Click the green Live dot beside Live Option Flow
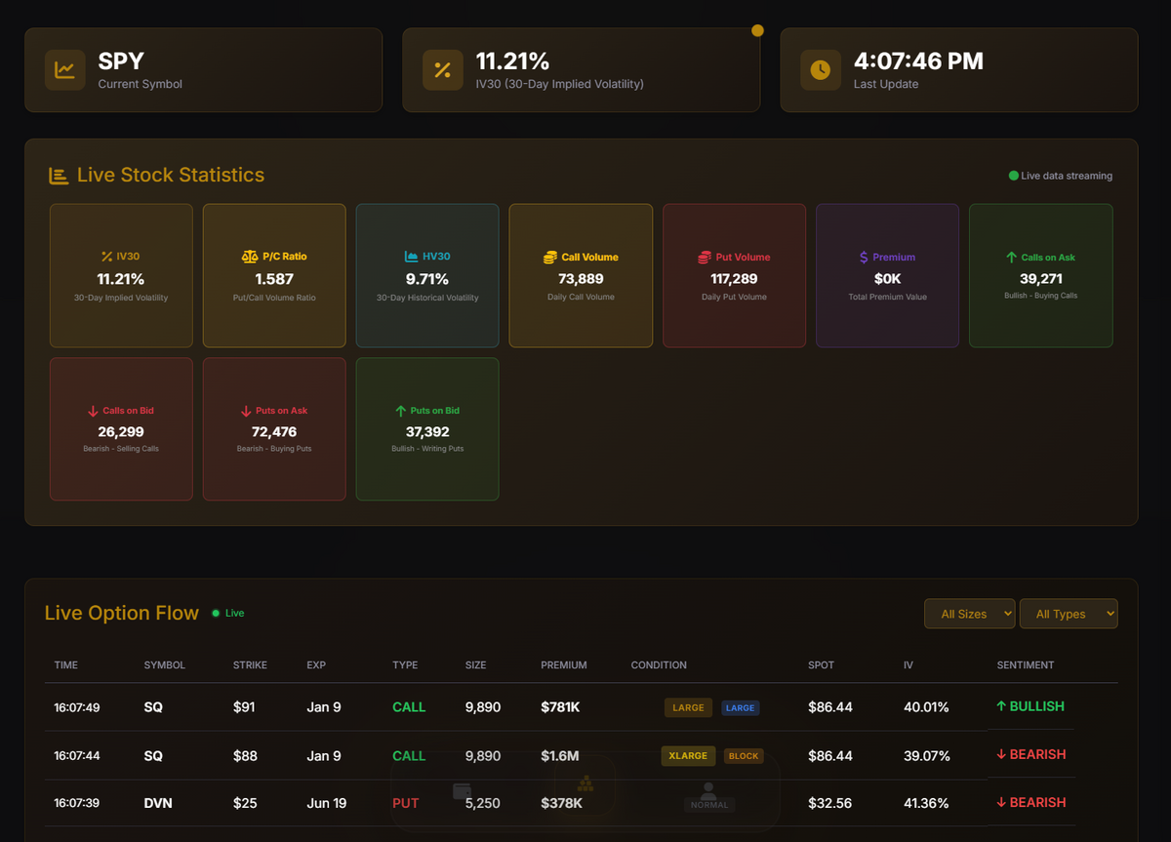1171x842 pixels. [216, 614]
